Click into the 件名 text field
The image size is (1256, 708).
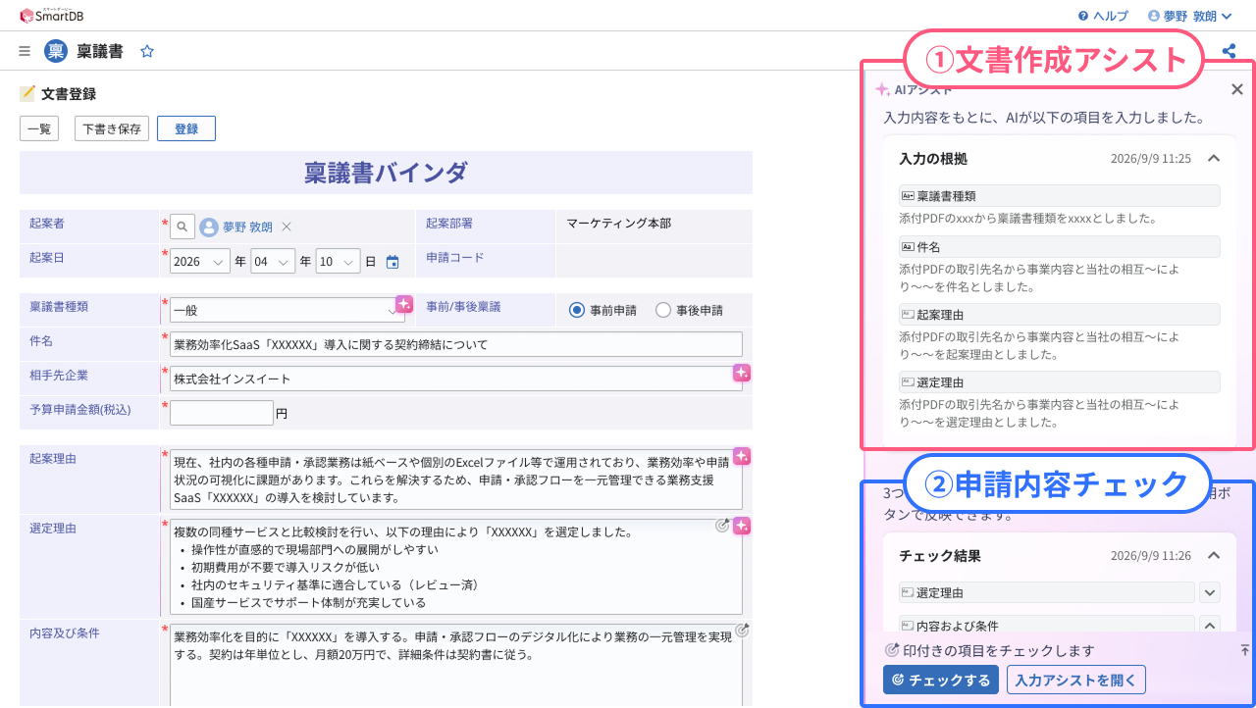(456, 344)
